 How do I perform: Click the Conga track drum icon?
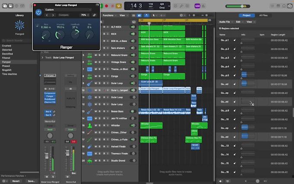pos(89,76)
